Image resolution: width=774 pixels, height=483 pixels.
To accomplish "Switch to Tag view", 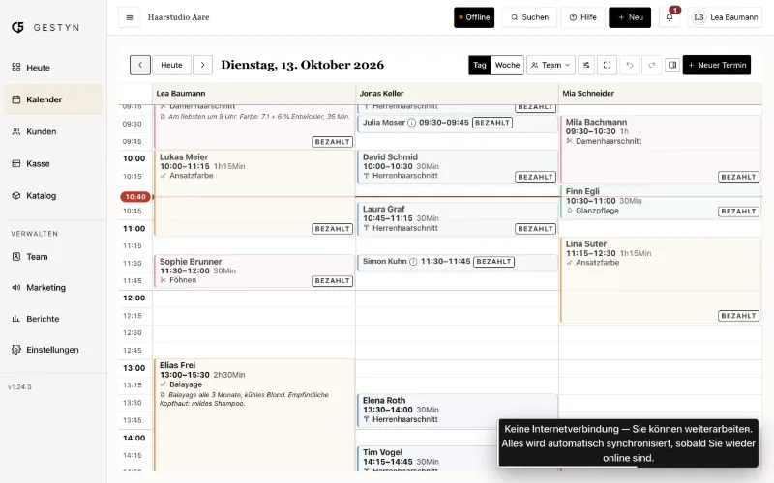I will coord(479,65).
